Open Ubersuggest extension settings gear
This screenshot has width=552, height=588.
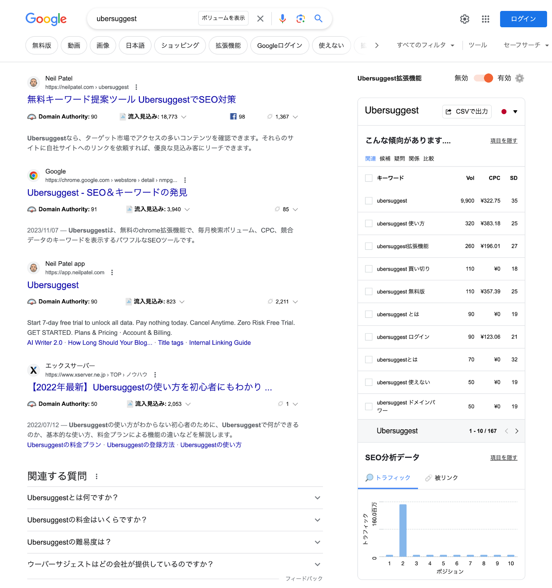click(519, 78)
